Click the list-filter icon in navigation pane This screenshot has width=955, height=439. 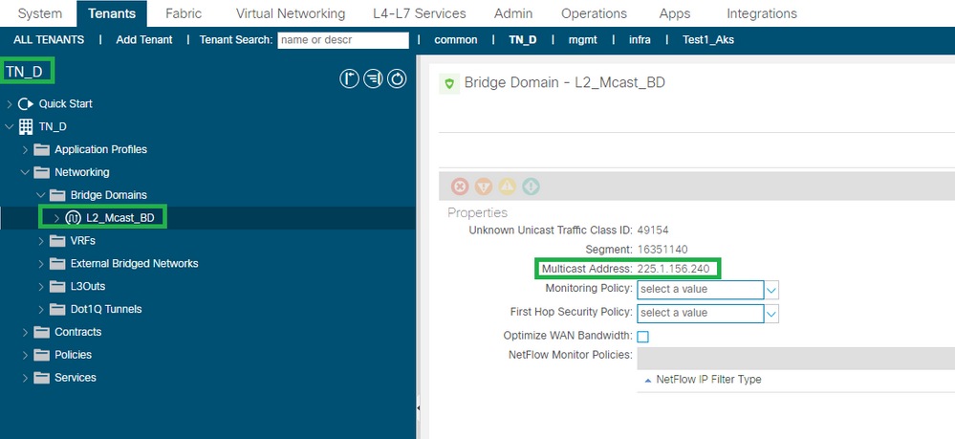373,78
